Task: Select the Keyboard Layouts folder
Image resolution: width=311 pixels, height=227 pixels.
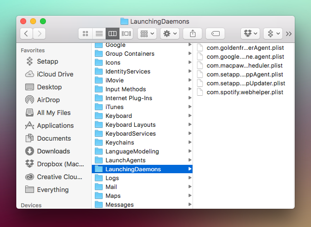Action: [142, 125]
